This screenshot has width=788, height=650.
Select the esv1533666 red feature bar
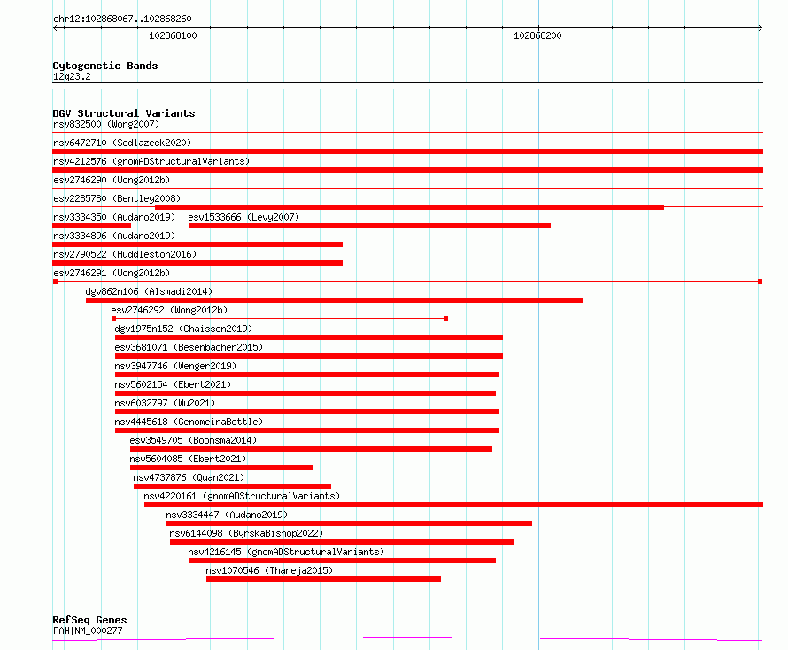(x=369, y=226)
